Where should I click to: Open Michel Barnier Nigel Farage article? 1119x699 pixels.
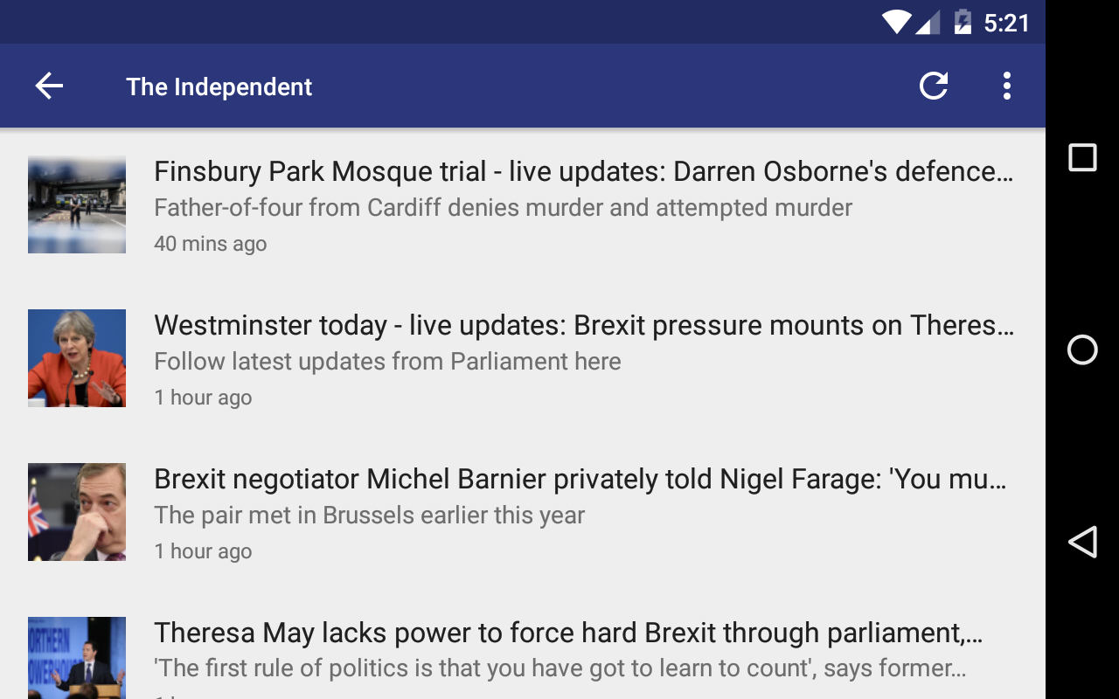580,480
